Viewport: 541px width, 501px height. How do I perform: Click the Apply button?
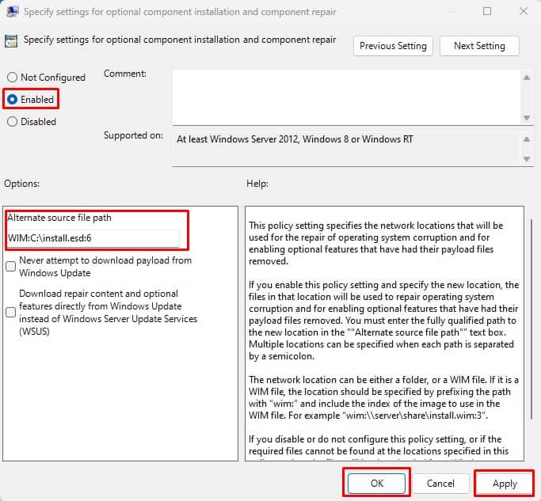[x=505, y=484]
